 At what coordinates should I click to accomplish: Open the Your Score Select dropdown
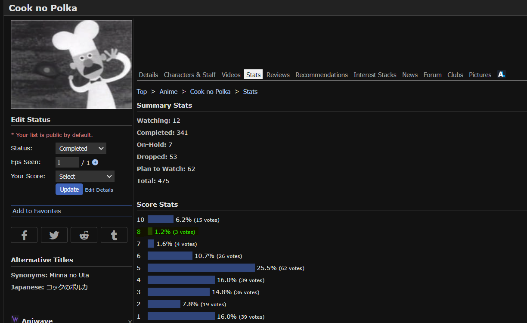click(85, 176)
